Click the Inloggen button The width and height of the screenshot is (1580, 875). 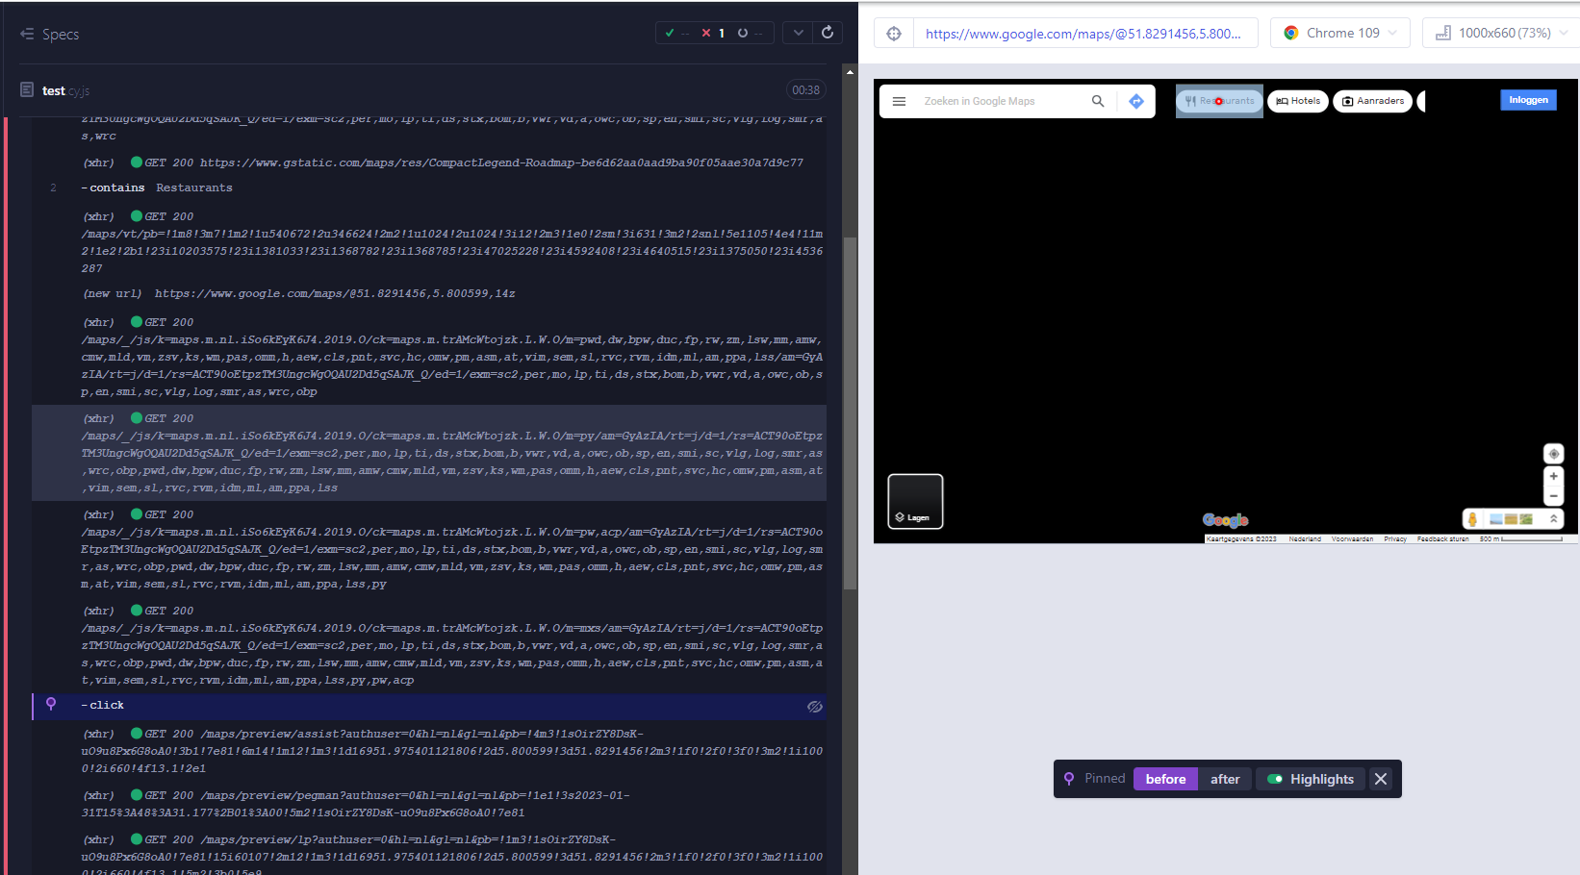coord(1528,100)
